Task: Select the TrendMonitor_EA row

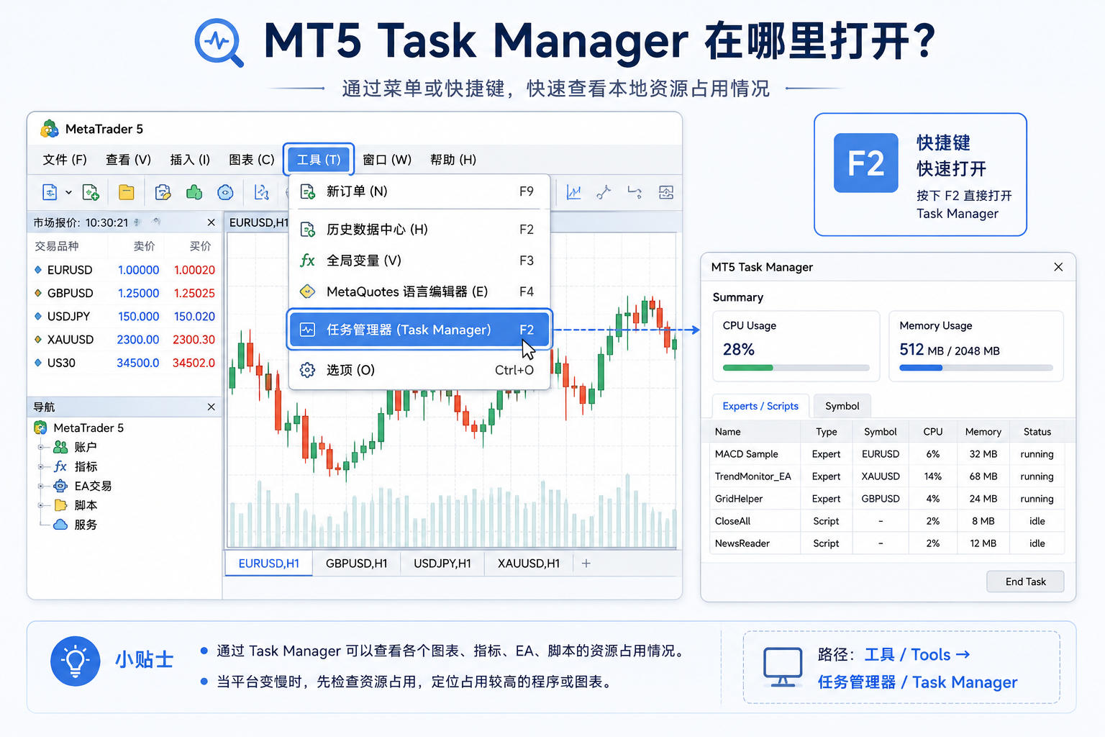Action: 888,476
